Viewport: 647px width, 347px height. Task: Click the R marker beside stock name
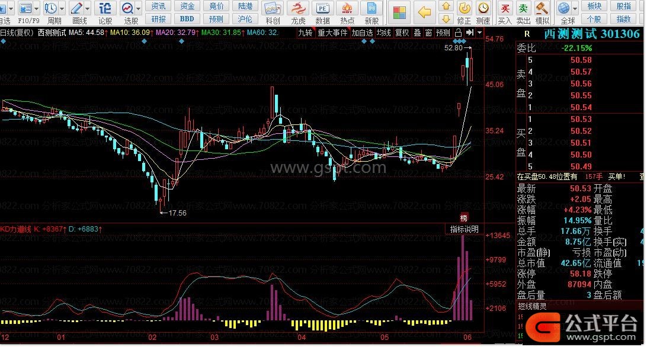[x=527, y=34]
